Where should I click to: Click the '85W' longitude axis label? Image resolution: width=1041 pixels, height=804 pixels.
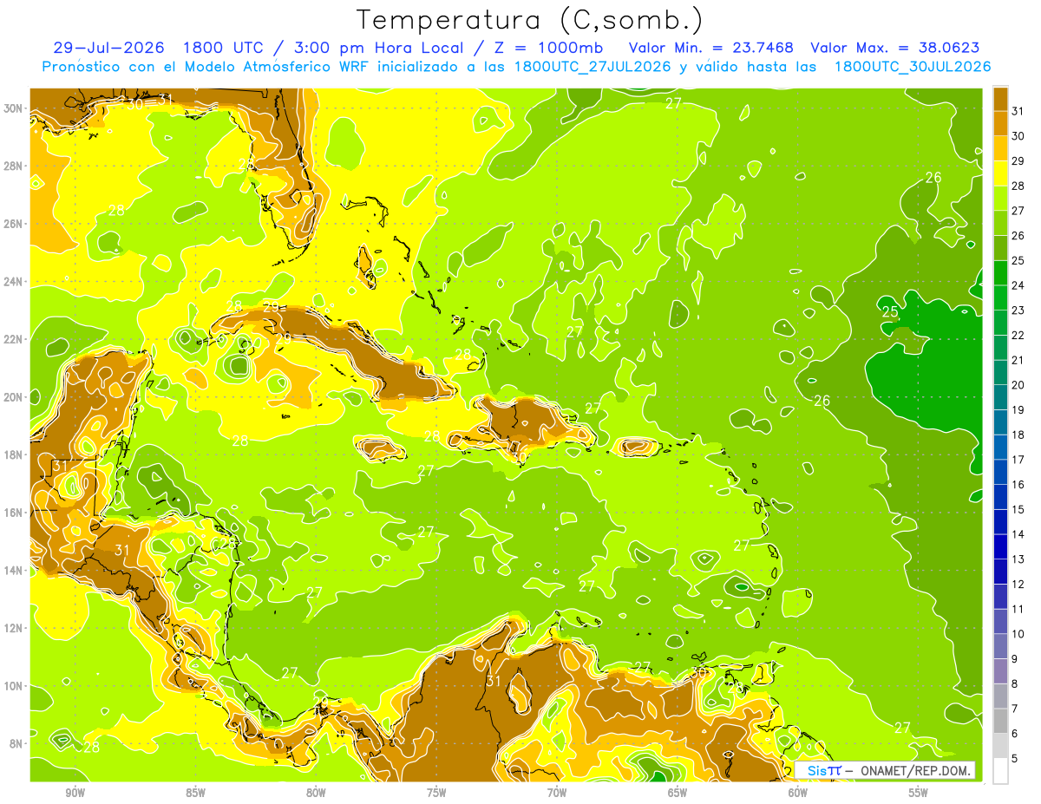(196, 793)
